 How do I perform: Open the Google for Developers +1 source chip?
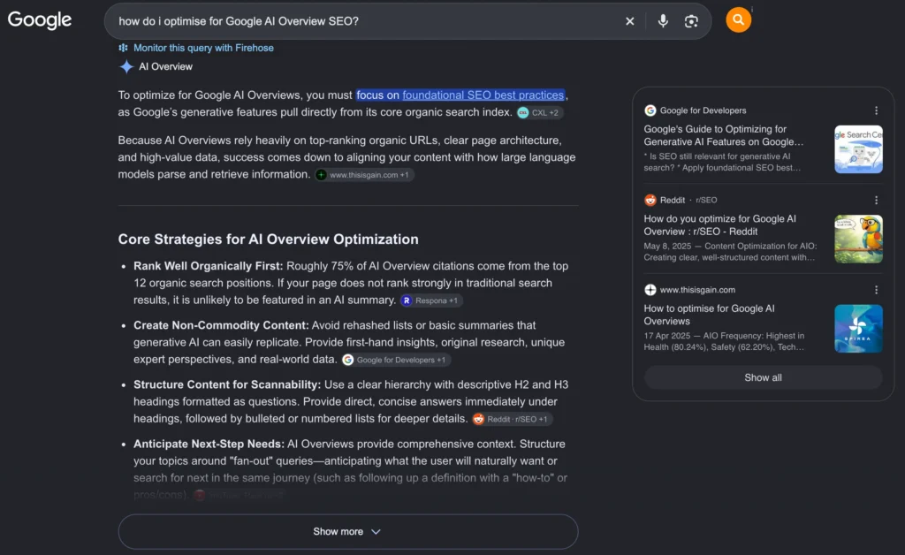[395, 360]
